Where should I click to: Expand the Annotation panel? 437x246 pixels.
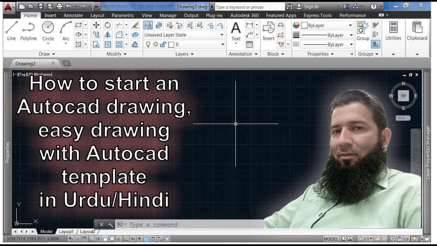tap(243, 54)
